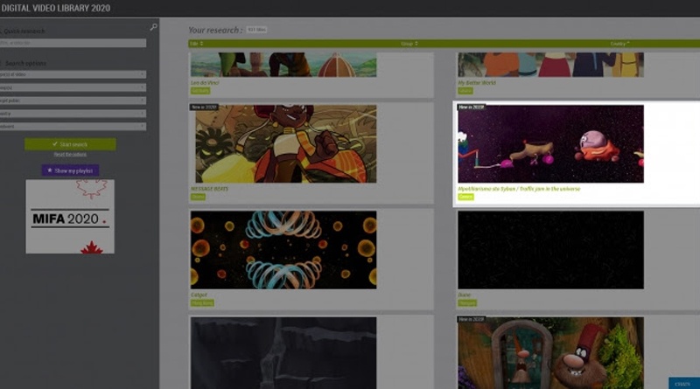Click the Traffic jam in the universe title

(519, 188)
